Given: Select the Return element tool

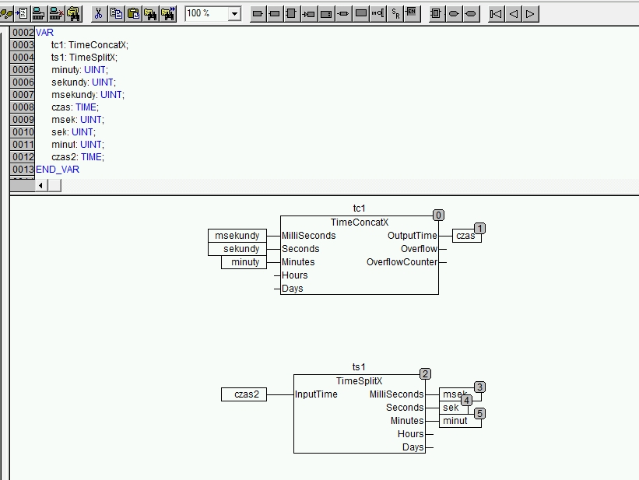Looking at the screenshot, I should coord(343,13).
